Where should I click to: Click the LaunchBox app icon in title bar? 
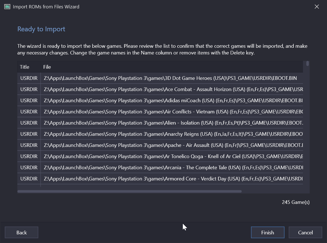pos(7,7)
